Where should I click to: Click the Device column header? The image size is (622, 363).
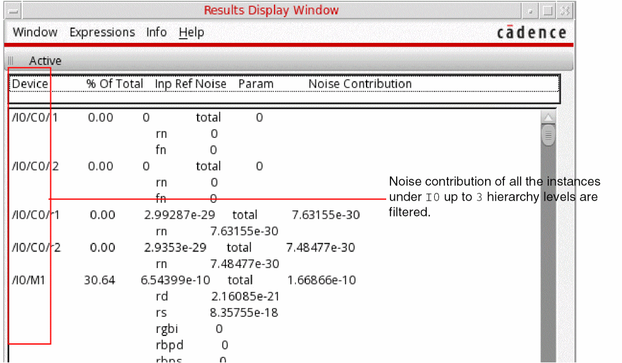point(30,84)
